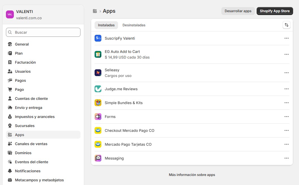299x185 pixels.
Task: Open the Shopify App Store button
Action: 275,11
